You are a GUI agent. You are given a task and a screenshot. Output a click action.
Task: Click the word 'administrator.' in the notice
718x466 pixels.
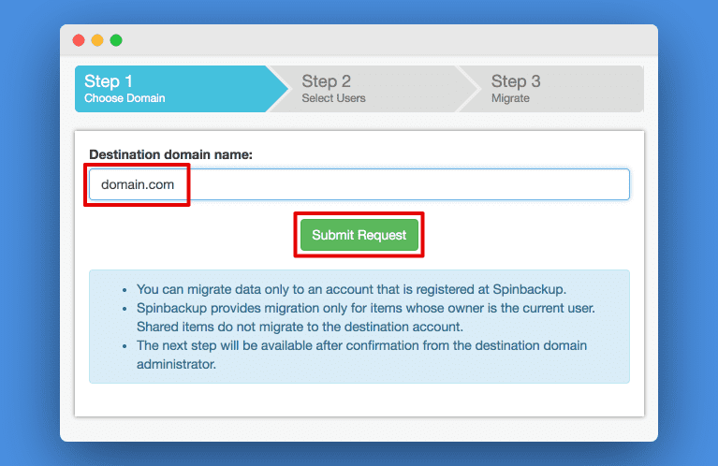pos(176,364)
